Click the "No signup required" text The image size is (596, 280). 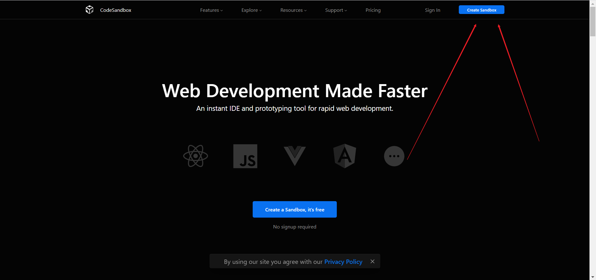pos(295,227)
